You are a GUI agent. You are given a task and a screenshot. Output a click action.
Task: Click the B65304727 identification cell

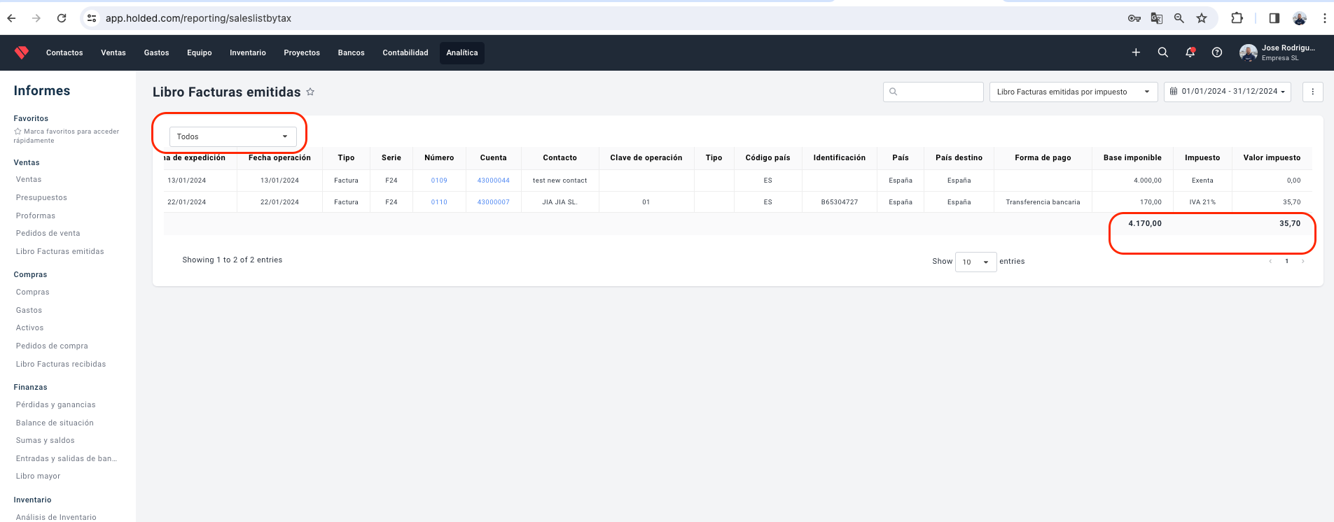[840, 202]
